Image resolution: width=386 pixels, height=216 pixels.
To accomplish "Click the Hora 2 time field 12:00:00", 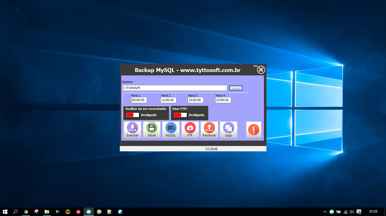I will coord(168,100).
